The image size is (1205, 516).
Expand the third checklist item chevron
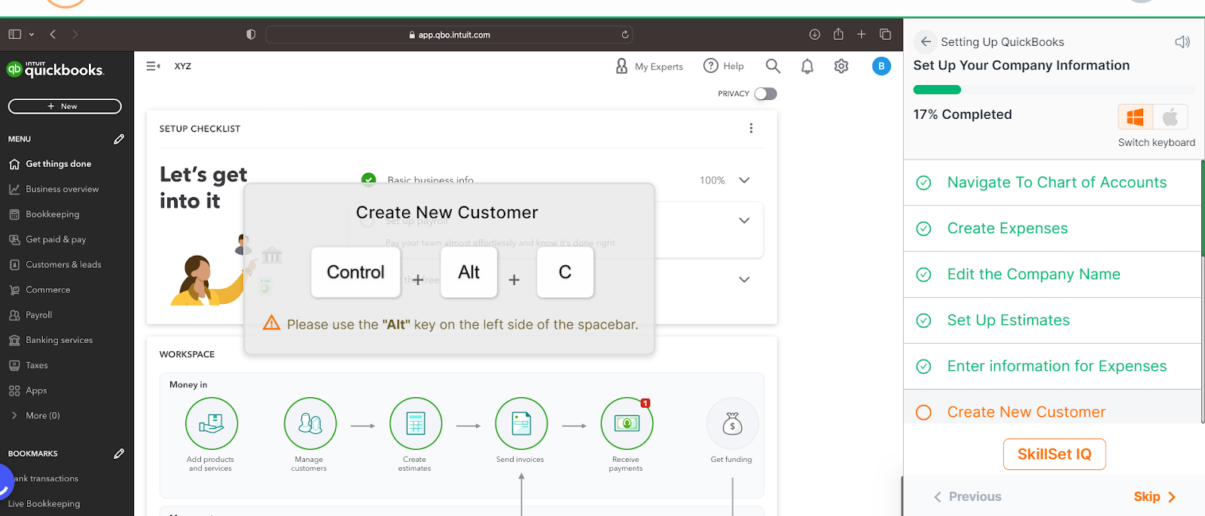(x=744, y=280)
